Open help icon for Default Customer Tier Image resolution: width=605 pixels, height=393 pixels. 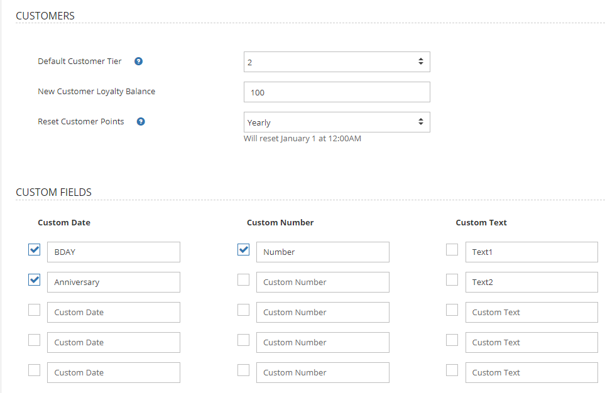point(138,62)
